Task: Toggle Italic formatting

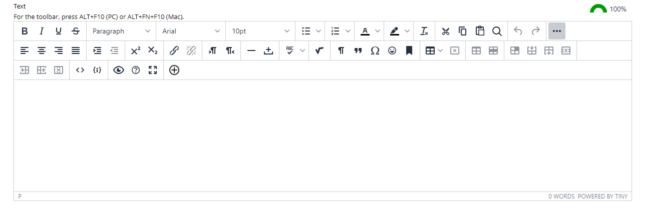Action: point(42,31)
